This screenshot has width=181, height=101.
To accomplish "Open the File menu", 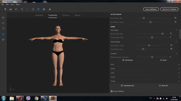I will 3,4.
